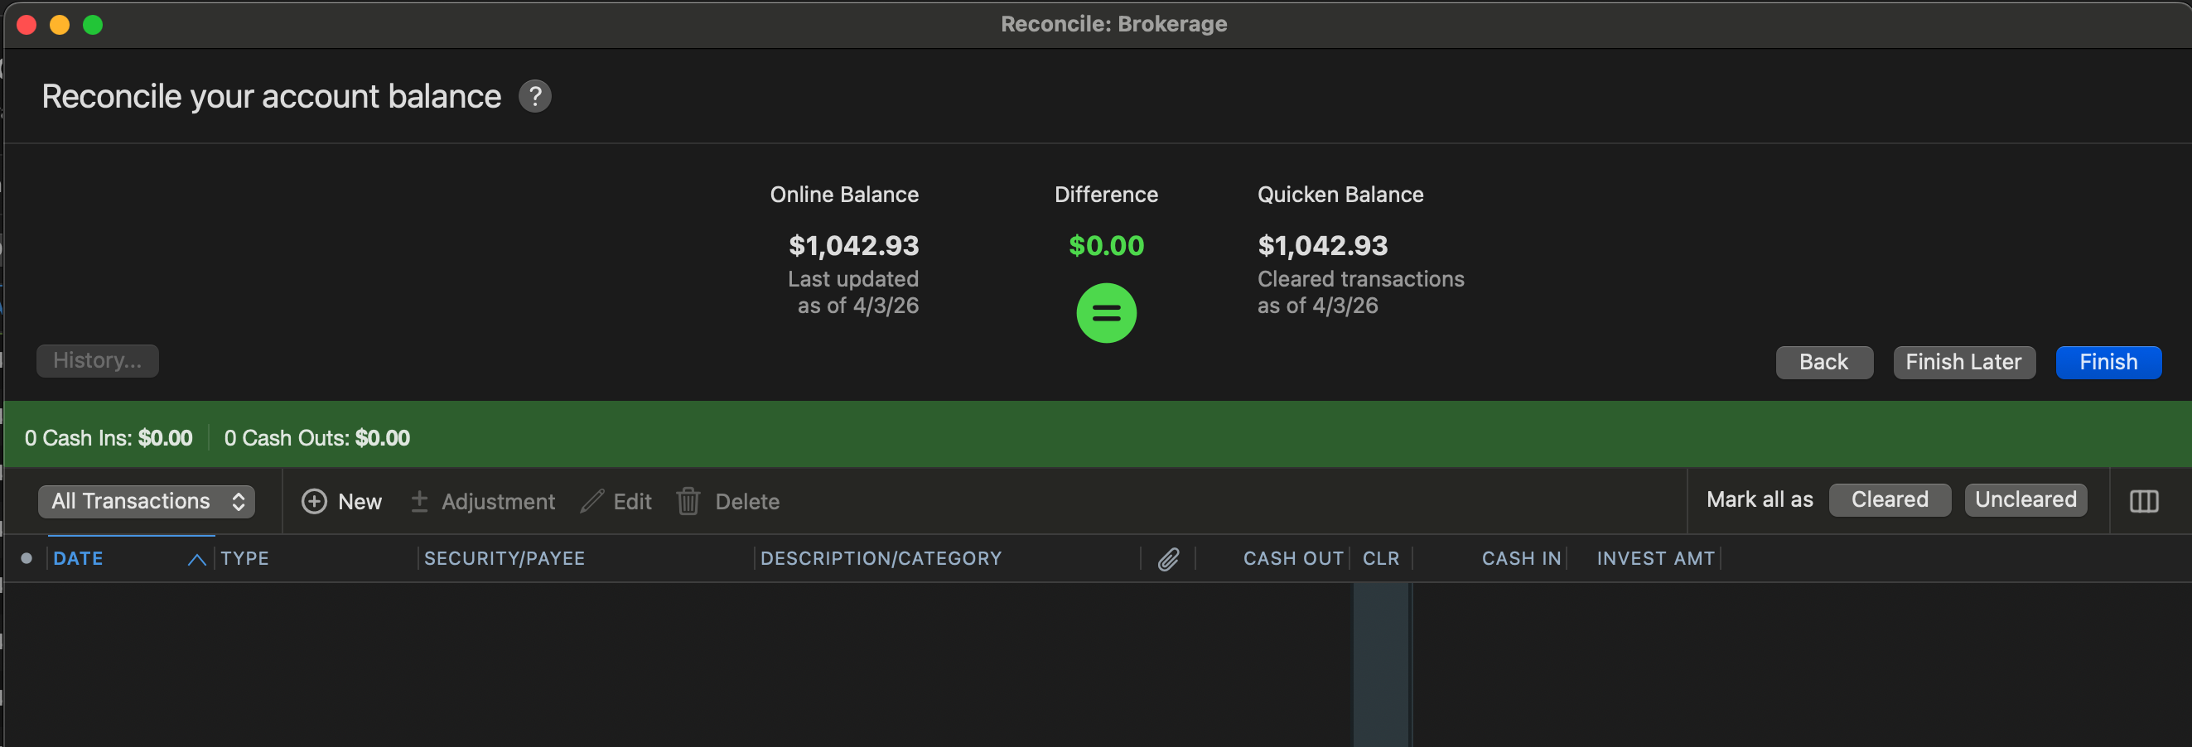Viewport: 2192px width, 747px height.
Task: Click the green $0.00 Difference value
Action: pyautogui.click(x=1106, y=245)
